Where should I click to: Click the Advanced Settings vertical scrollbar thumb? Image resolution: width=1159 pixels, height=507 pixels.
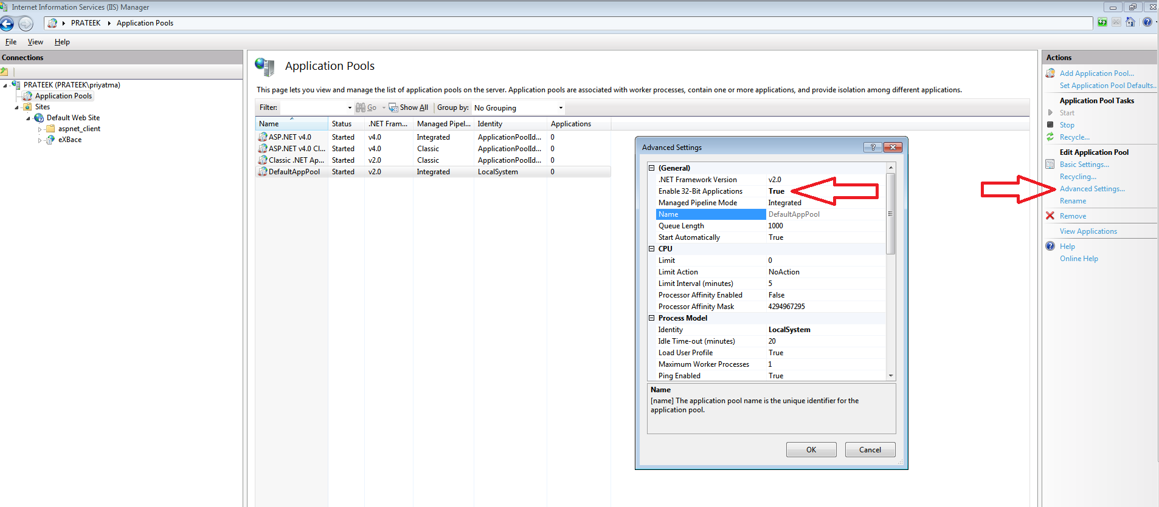(891, 214)
